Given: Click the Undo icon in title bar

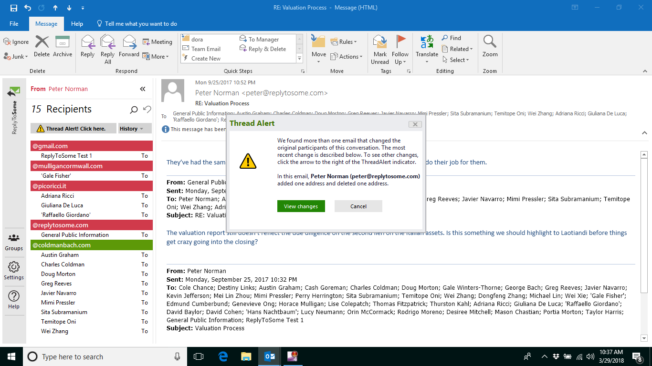Looking at the screenshot, I should click(x=27, y=8).
